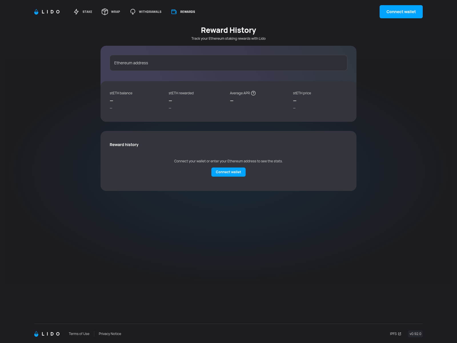Click the Connect wallet button in header
Viewport: 457px width, 343px height.
(x=401, y=12)
